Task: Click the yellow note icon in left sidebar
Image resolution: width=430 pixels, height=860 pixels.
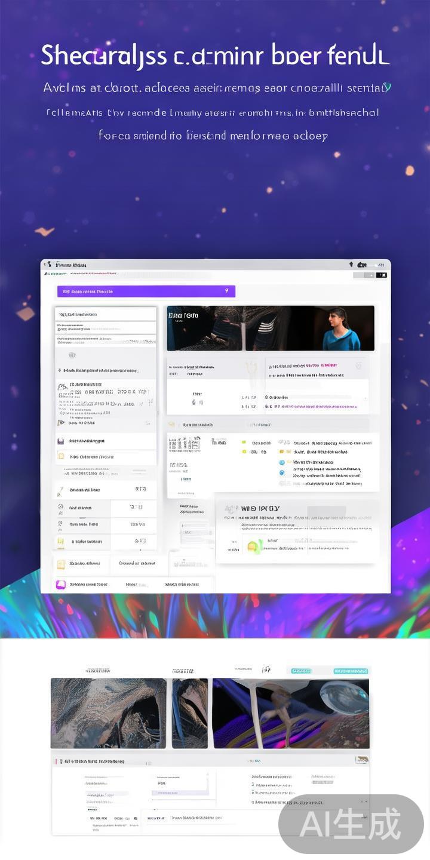Action: 61,456
